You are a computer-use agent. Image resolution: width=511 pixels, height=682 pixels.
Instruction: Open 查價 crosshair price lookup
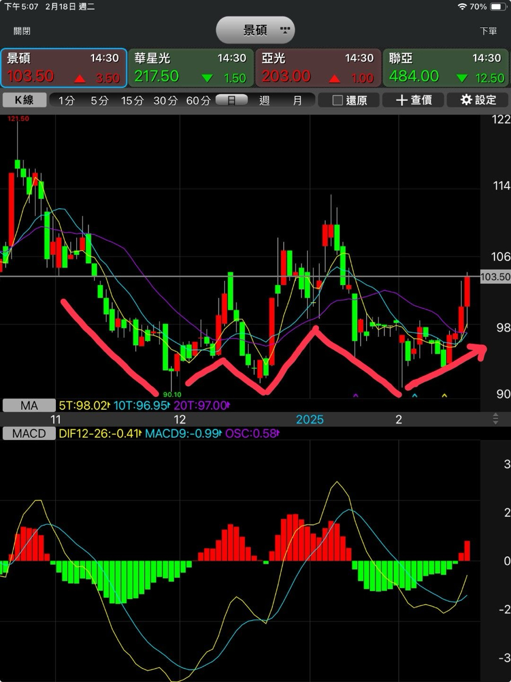click(x=413, y=100)
